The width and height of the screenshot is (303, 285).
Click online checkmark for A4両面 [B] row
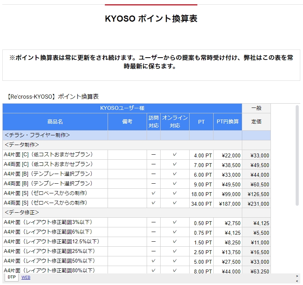point(175,184)
